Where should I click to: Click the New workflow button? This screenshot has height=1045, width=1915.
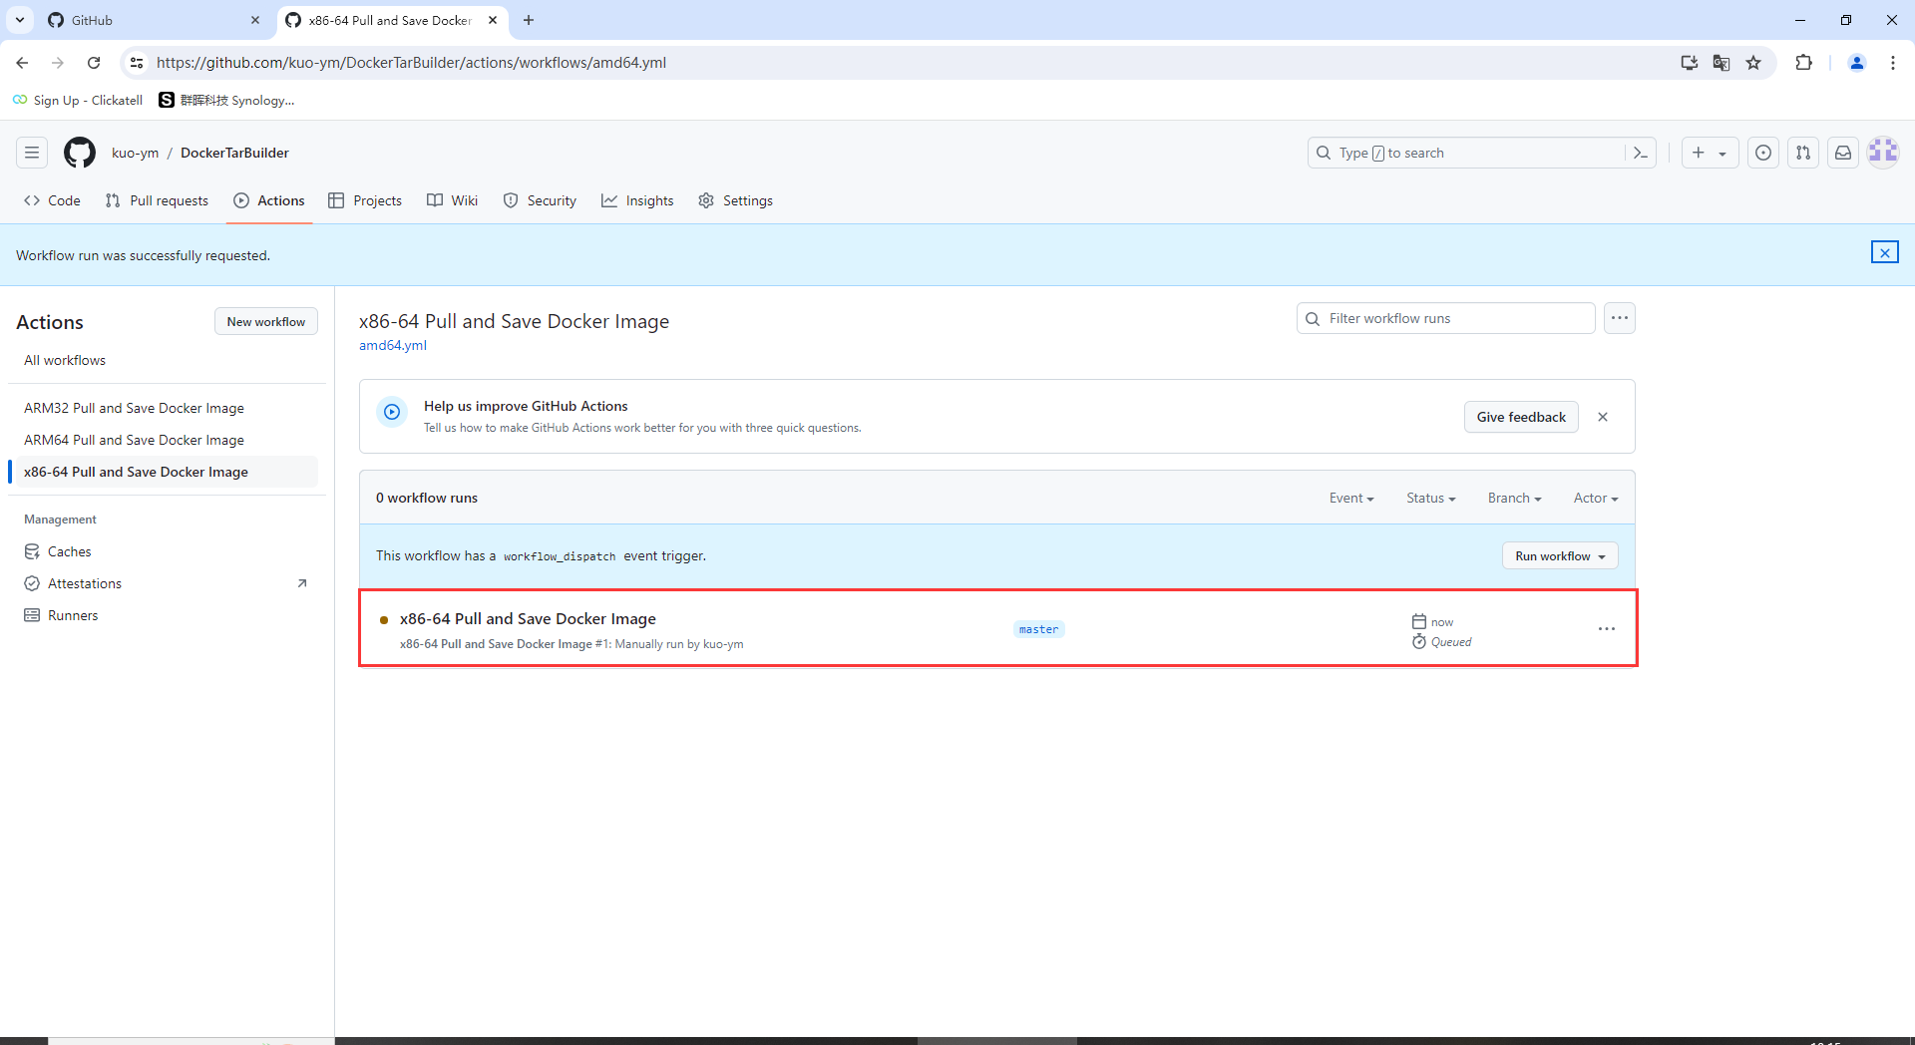[265, 321]
